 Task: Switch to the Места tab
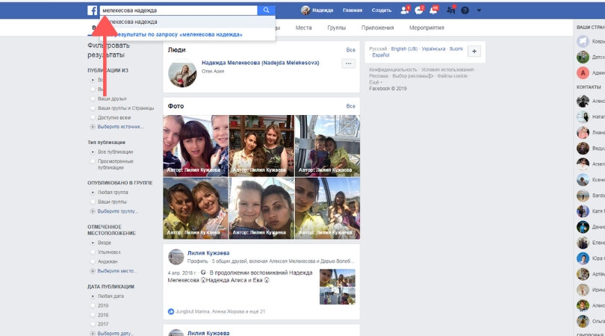303,28
